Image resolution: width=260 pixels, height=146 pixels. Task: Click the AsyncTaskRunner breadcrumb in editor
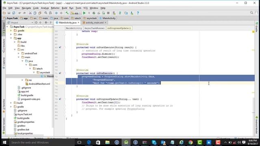[95, 28]
